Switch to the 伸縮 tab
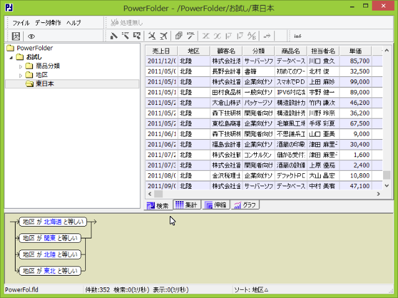The width and height of the screenshot is (398, 298). [216, 204]
